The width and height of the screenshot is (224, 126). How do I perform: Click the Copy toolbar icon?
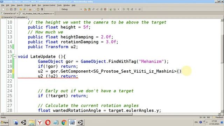pyautogui.click(x=34, y=9)
